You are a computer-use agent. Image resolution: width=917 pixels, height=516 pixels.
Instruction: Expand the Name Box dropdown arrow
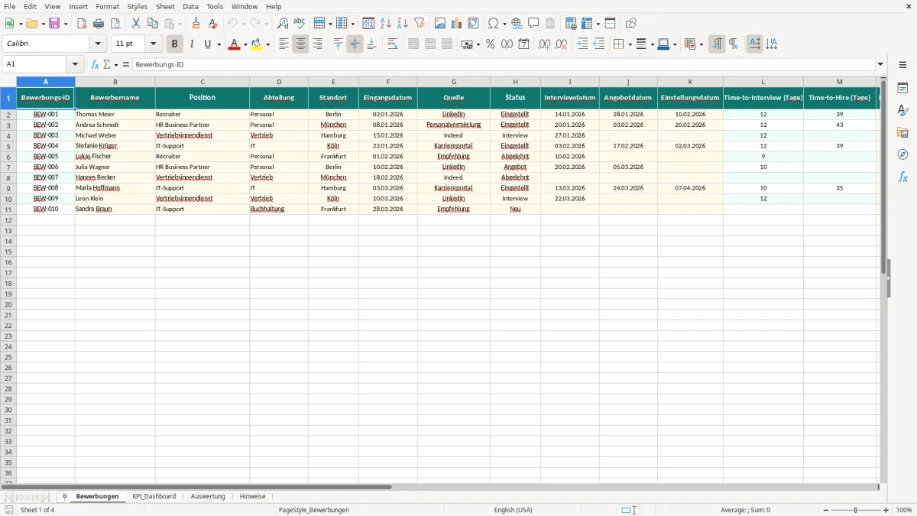click(75, 65)
